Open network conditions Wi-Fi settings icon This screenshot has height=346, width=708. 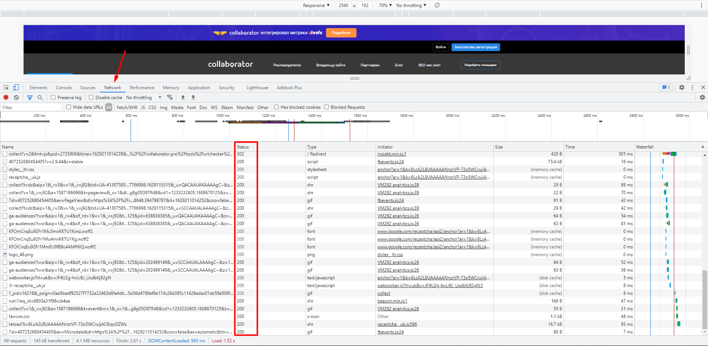[170, 97]
